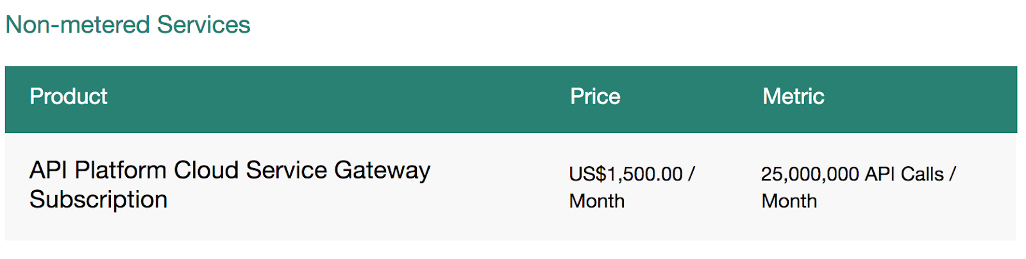
Task: Click API Platform Cloud Service Gateway Subscription
Action: [x=230, y=185]
